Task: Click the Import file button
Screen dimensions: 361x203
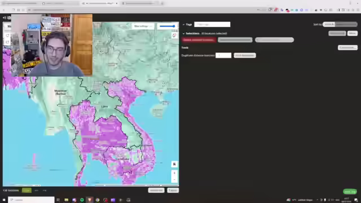Action: click(x=156, y=191)
